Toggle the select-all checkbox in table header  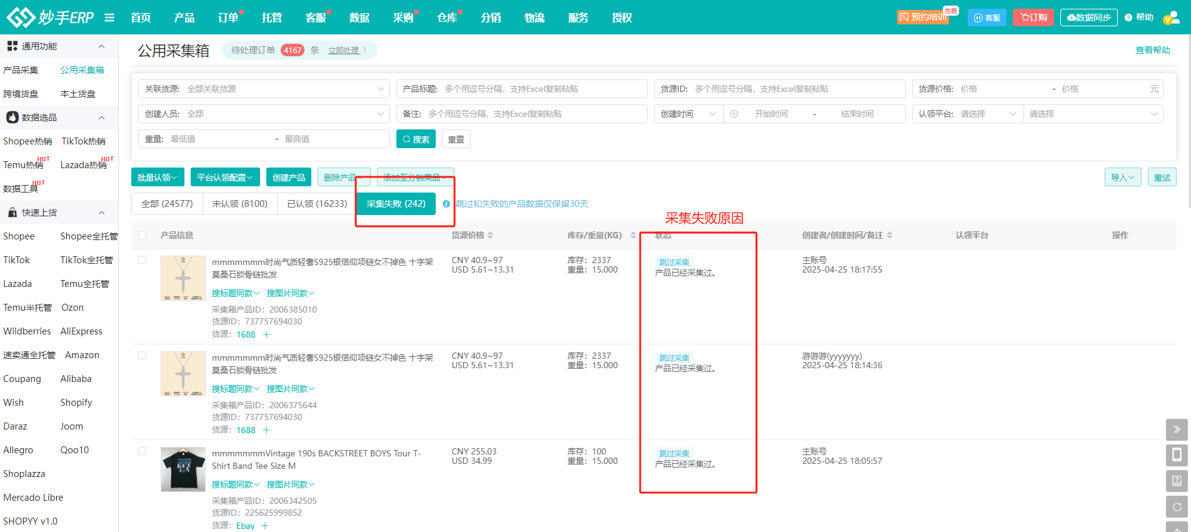point(143,235)
